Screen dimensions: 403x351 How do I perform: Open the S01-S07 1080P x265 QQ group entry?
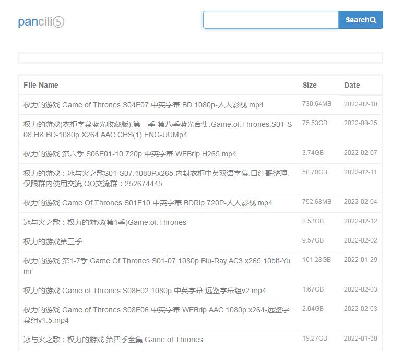click(x=156, y=178)
